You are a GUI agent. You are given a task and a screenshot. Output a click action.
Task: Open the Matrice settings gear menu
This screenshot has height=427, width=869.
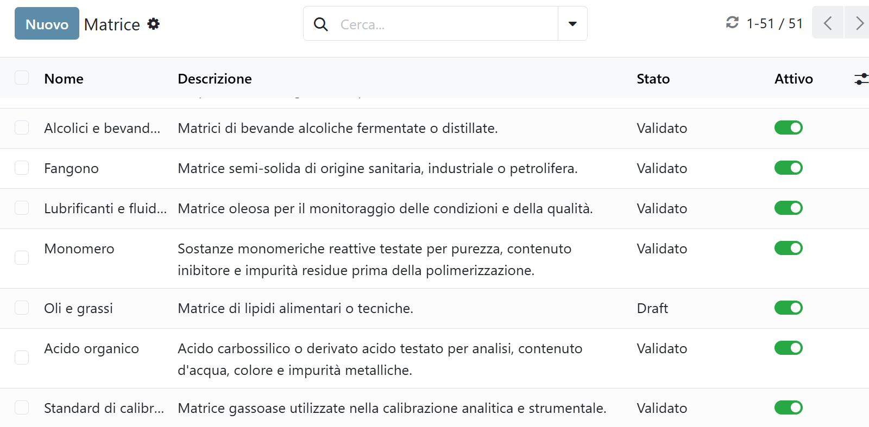click(154, 24)
